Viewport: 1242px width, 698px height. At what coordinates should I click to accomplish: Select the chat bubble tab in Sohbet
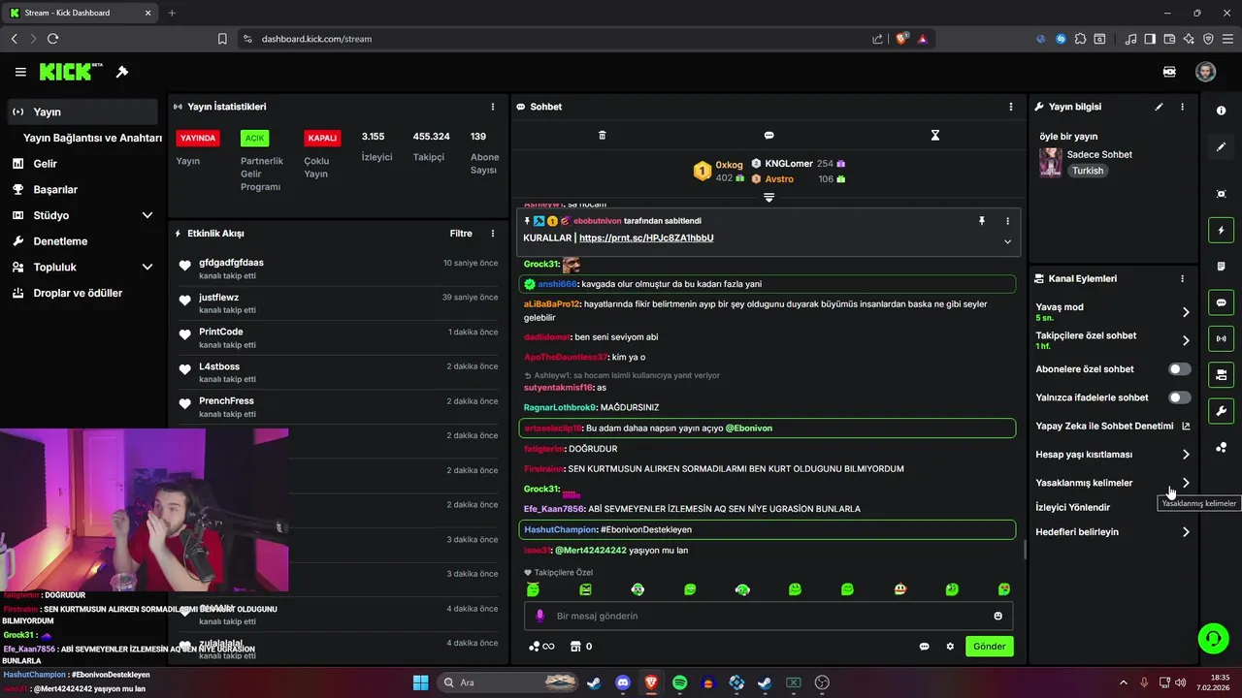click(x=768, y=136)
